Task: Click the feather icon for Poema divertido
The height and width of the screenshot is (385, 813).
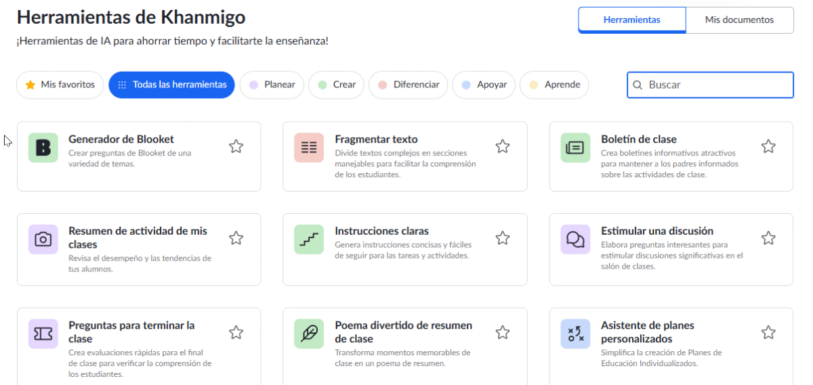Action: pyautogui.click(x=309, y=334)
